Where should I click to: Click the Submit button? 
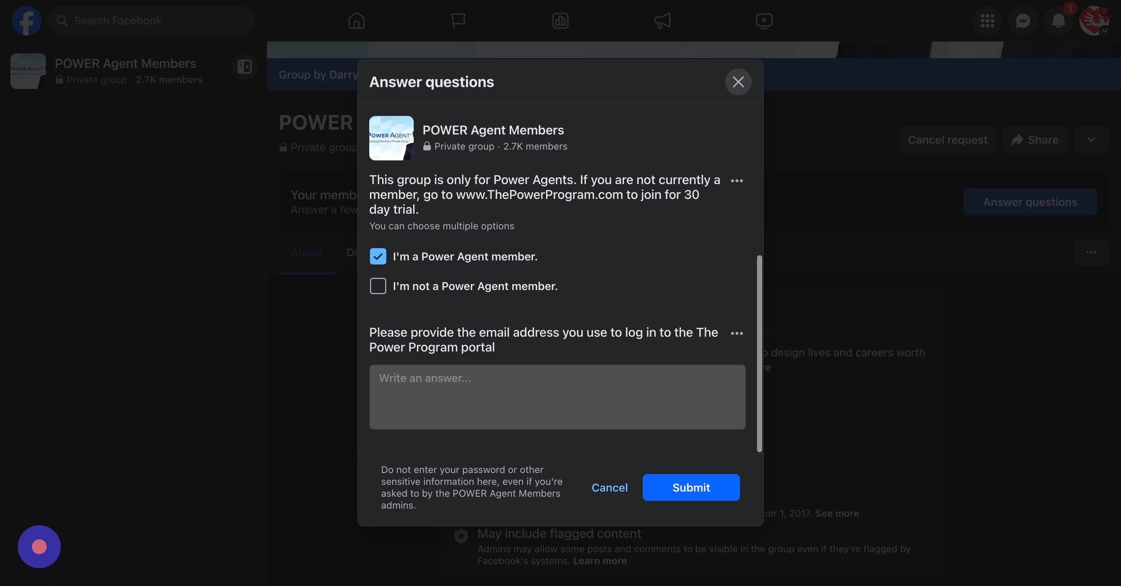(691, 487)
